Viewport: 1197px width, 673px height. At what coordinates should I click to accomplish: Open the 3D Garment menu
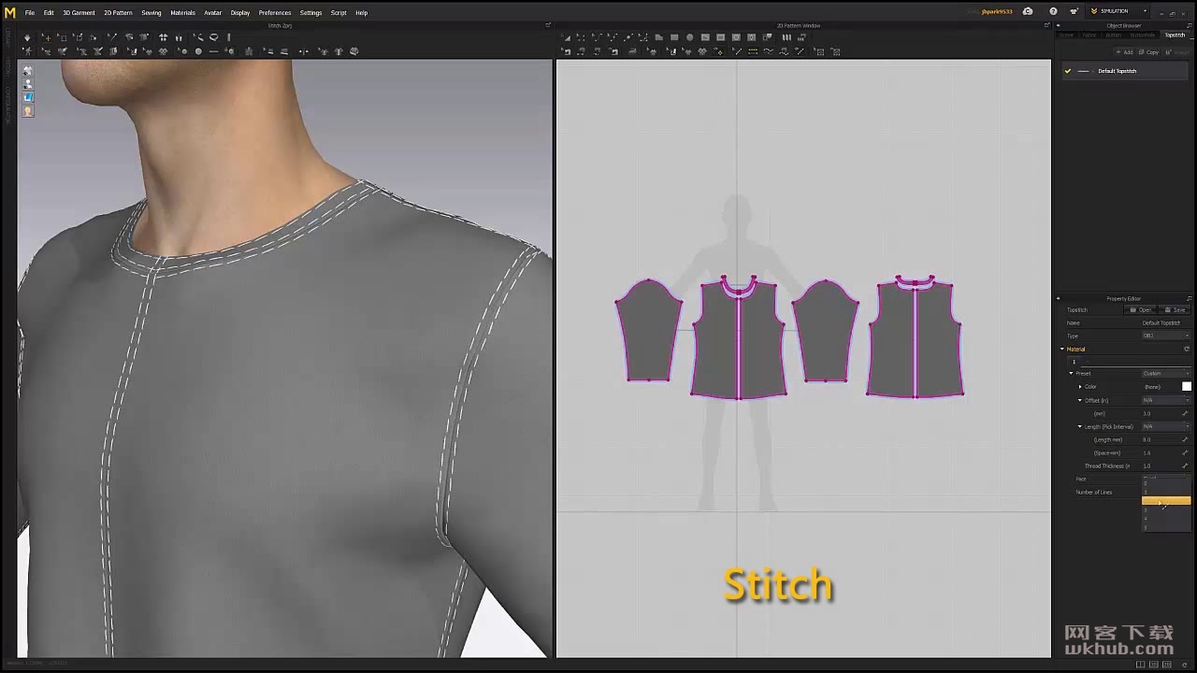[79, 12]
